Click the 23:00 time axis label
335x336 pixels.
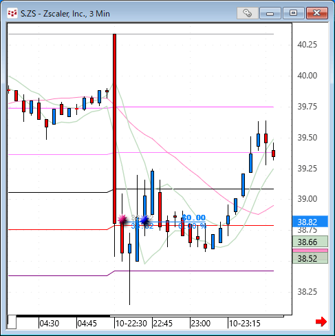pos(201,324)
